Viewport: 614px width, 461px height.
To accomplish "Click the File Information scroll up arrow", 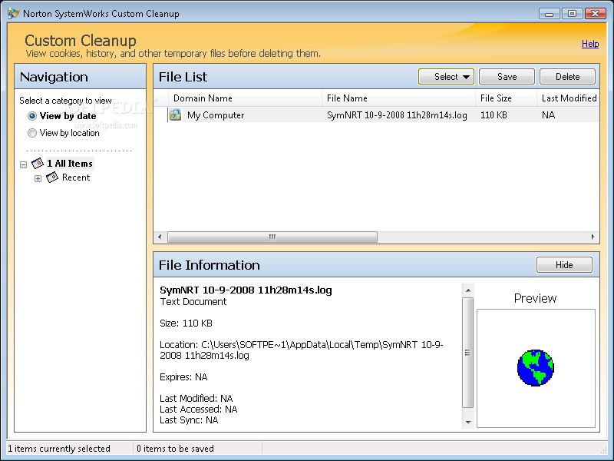I will click(468, 290).
